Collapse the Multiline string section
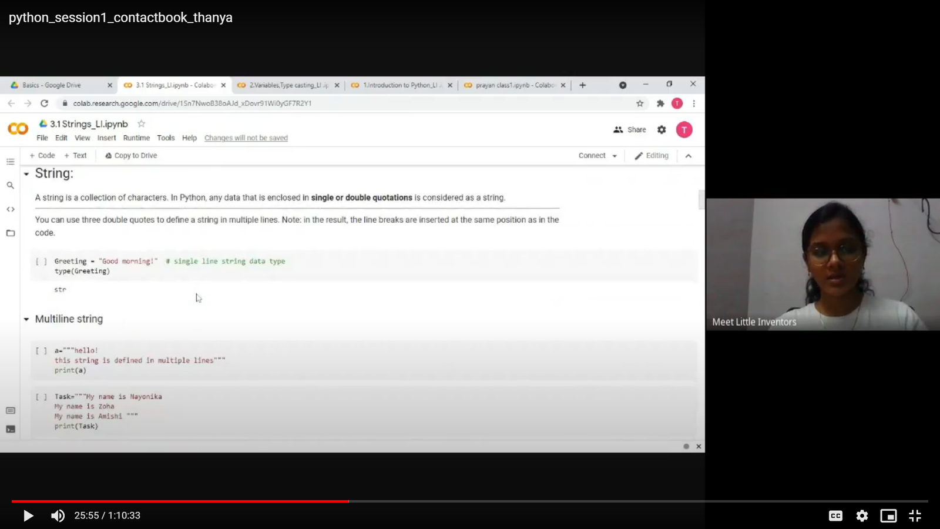This screenshot has height=529, width=940. [26, 319]
